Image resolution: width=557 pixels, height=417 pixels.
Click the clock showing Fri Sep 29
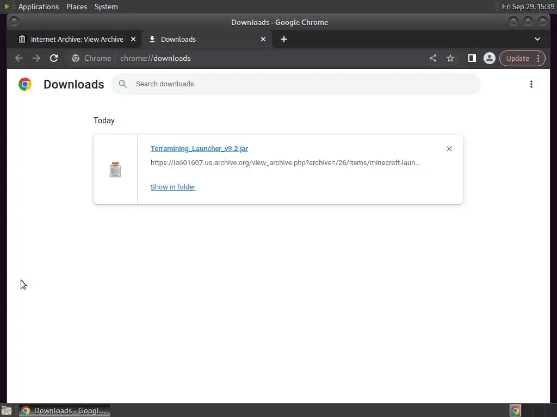click(x=528, y=7)
